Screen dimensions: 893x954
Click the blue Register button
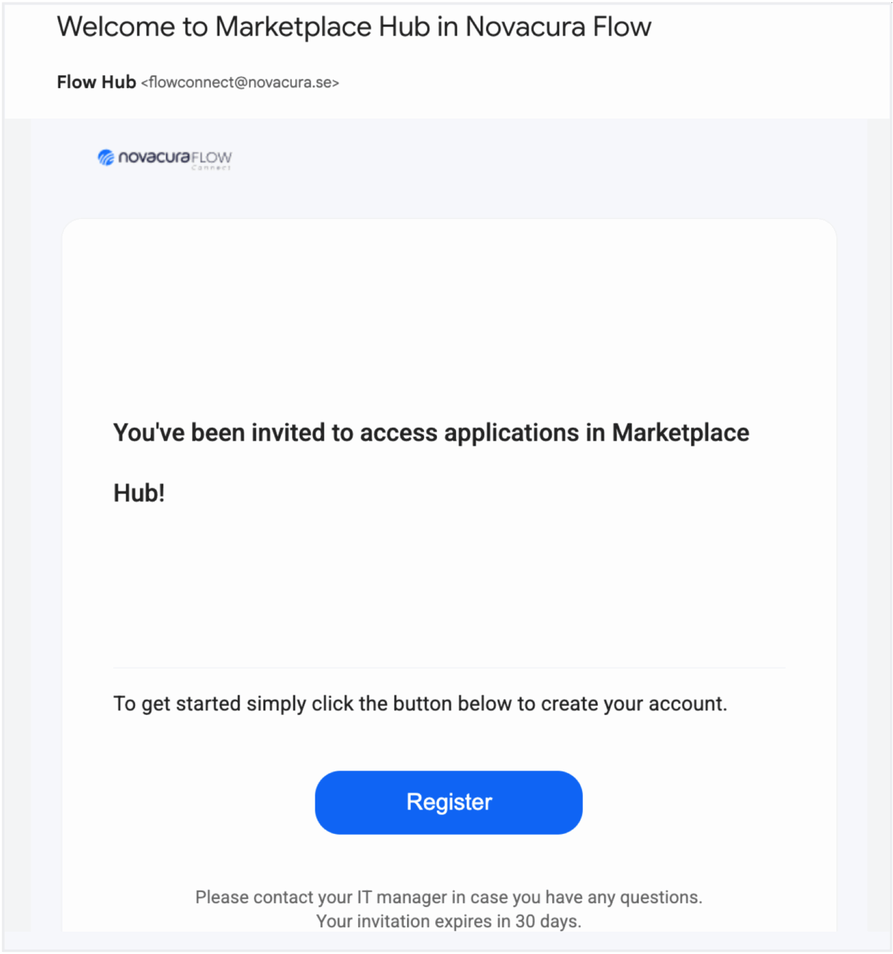click(448, 802)
